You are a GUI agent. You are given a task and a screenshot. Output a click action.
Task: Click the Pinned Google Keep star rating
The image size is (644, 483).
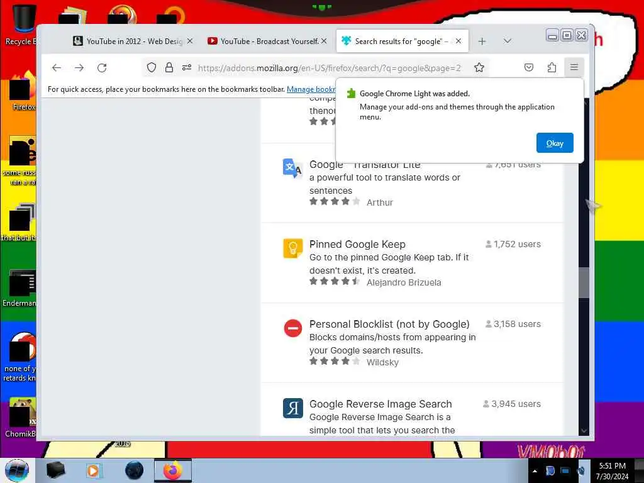coord(335,281)
